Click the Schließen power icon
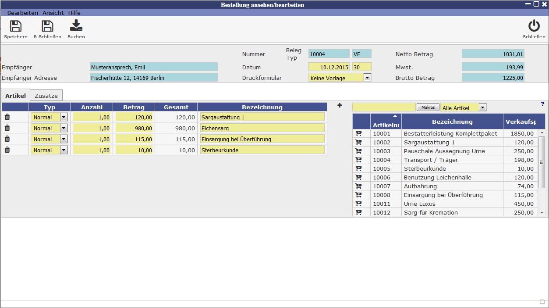The image size is (549, 308). click(x=534, y=26)
